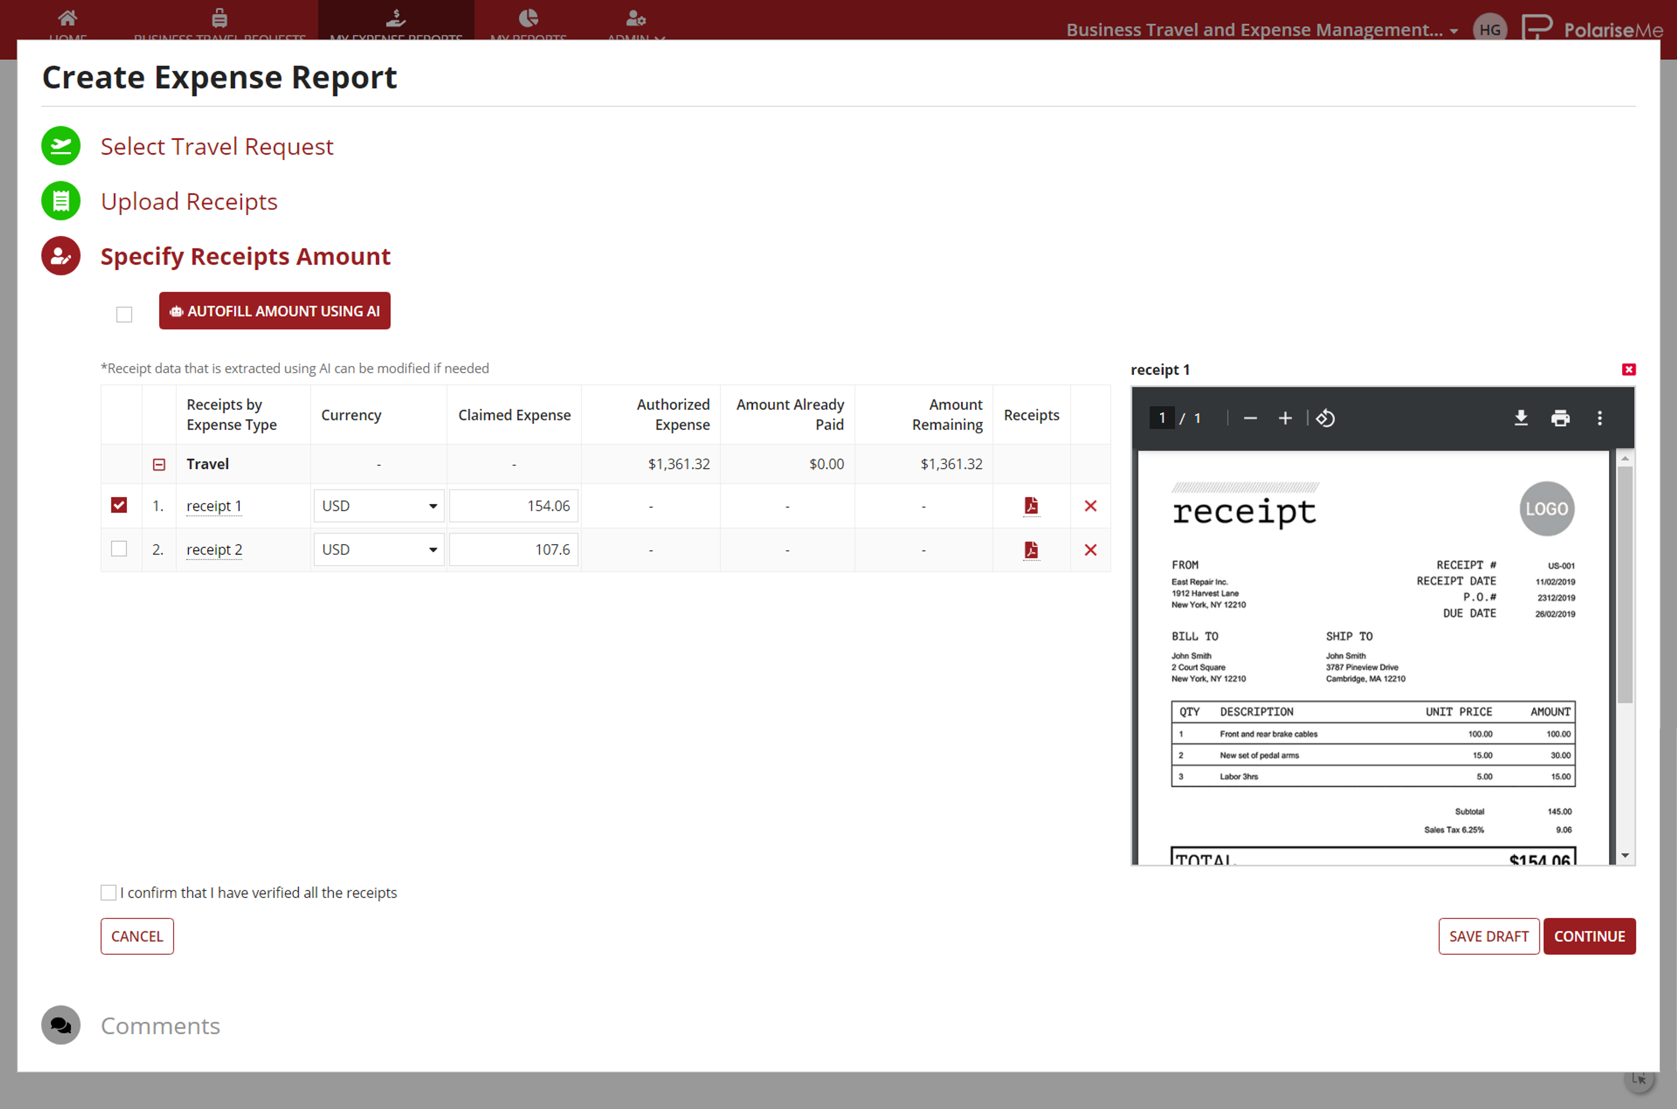This screenshot has height=1109, width=1677.
Task: View the PDF icon for receipt 2
Action: click(x=1031, y=550)
